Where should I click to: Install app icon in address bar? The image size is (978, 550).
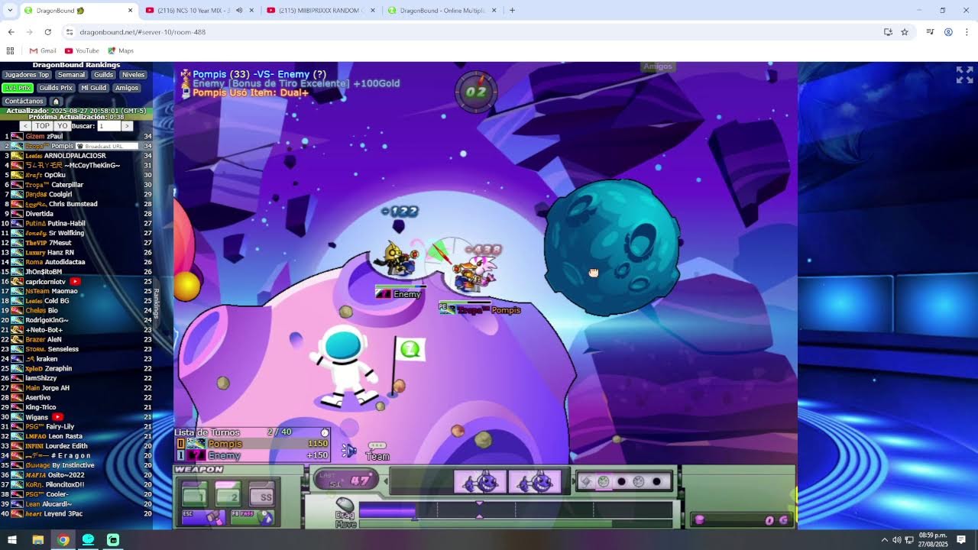pos(888,32)
